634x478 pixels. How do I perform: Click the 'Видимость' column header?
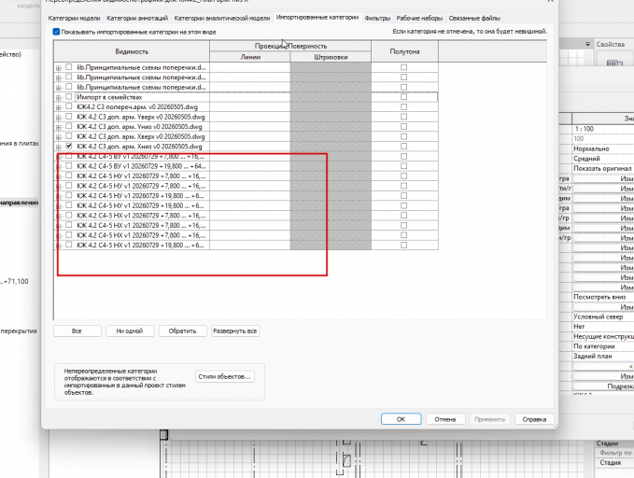click(132, 51)
